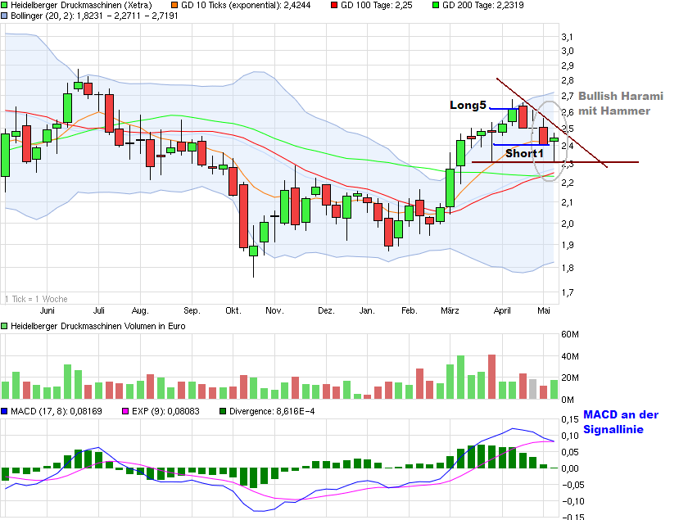Select the Volumen in Euro legend icon
This screenshot has height=520, width=688.
click(x=7, y=325)
